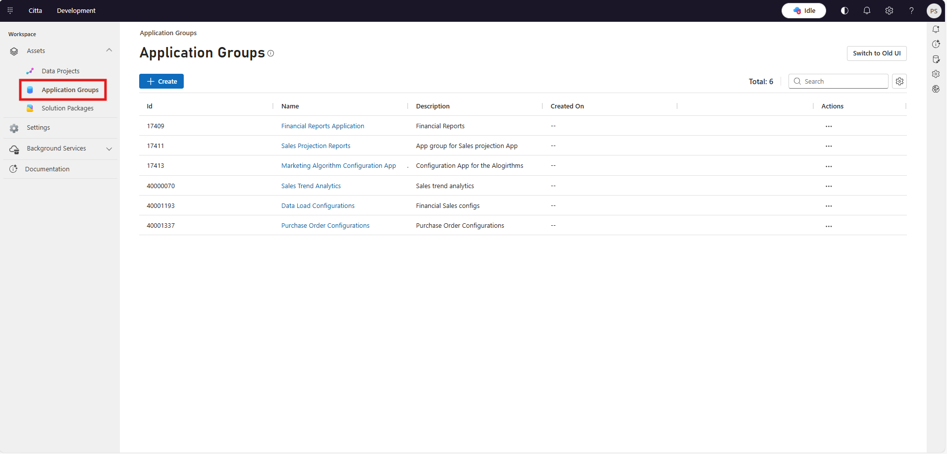Screen dimensions: 947x454
Task: Click the table column settings gear icon
Action: (x=899, y=81)
